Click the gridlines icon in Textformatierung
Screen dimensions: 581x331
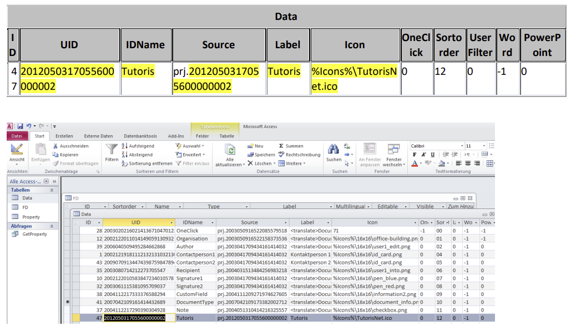tap(489, 163)
